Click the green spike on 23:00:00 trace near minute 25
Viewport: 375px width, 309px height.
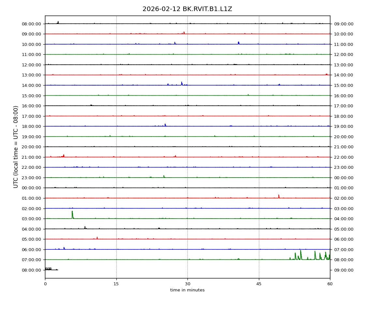click(164, 176)
